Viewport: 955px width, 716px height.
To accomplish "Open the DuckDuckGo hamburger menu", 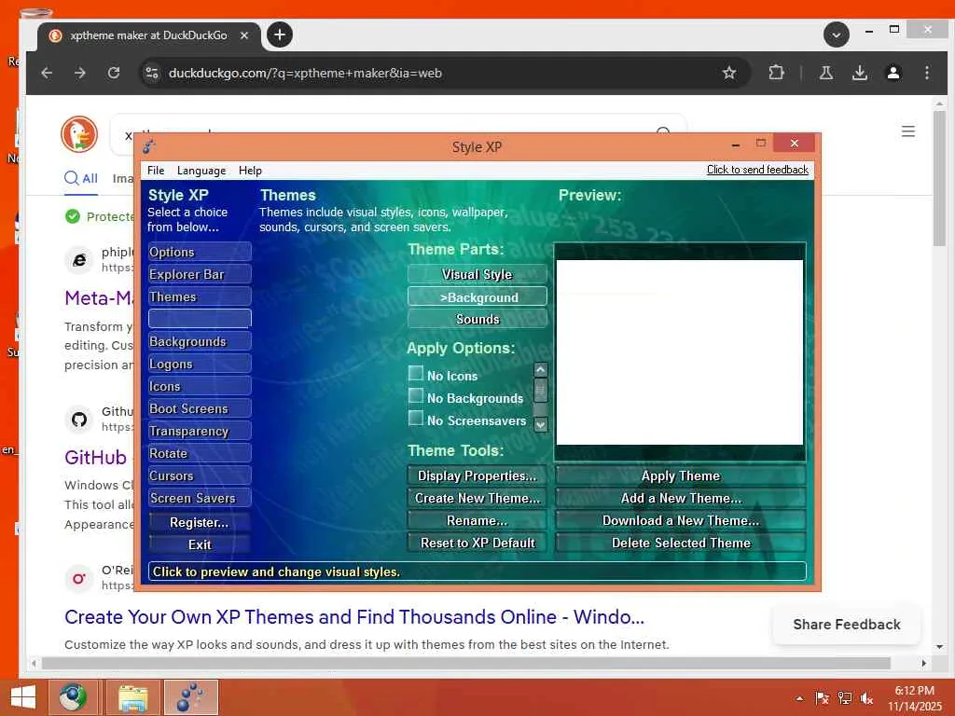I will click(x=908, y=131).
